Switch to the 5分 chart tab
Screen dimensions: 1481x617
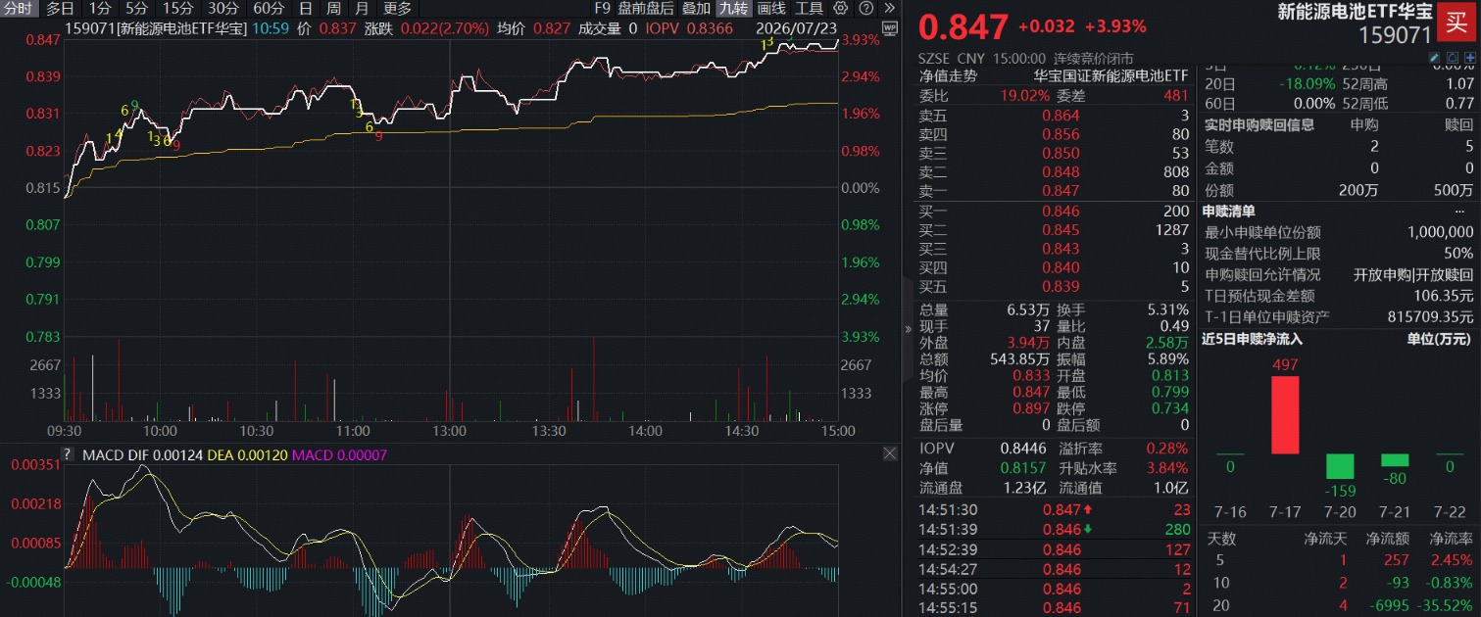(x=136, y=8)
